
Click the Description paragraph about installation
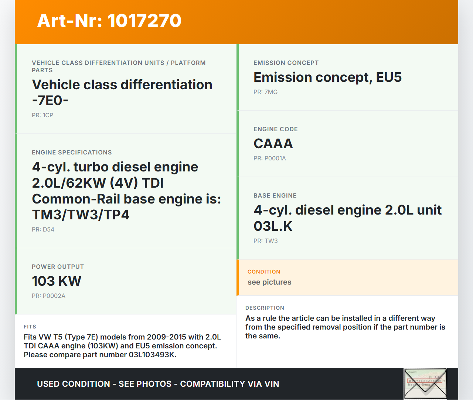point(345,327)
